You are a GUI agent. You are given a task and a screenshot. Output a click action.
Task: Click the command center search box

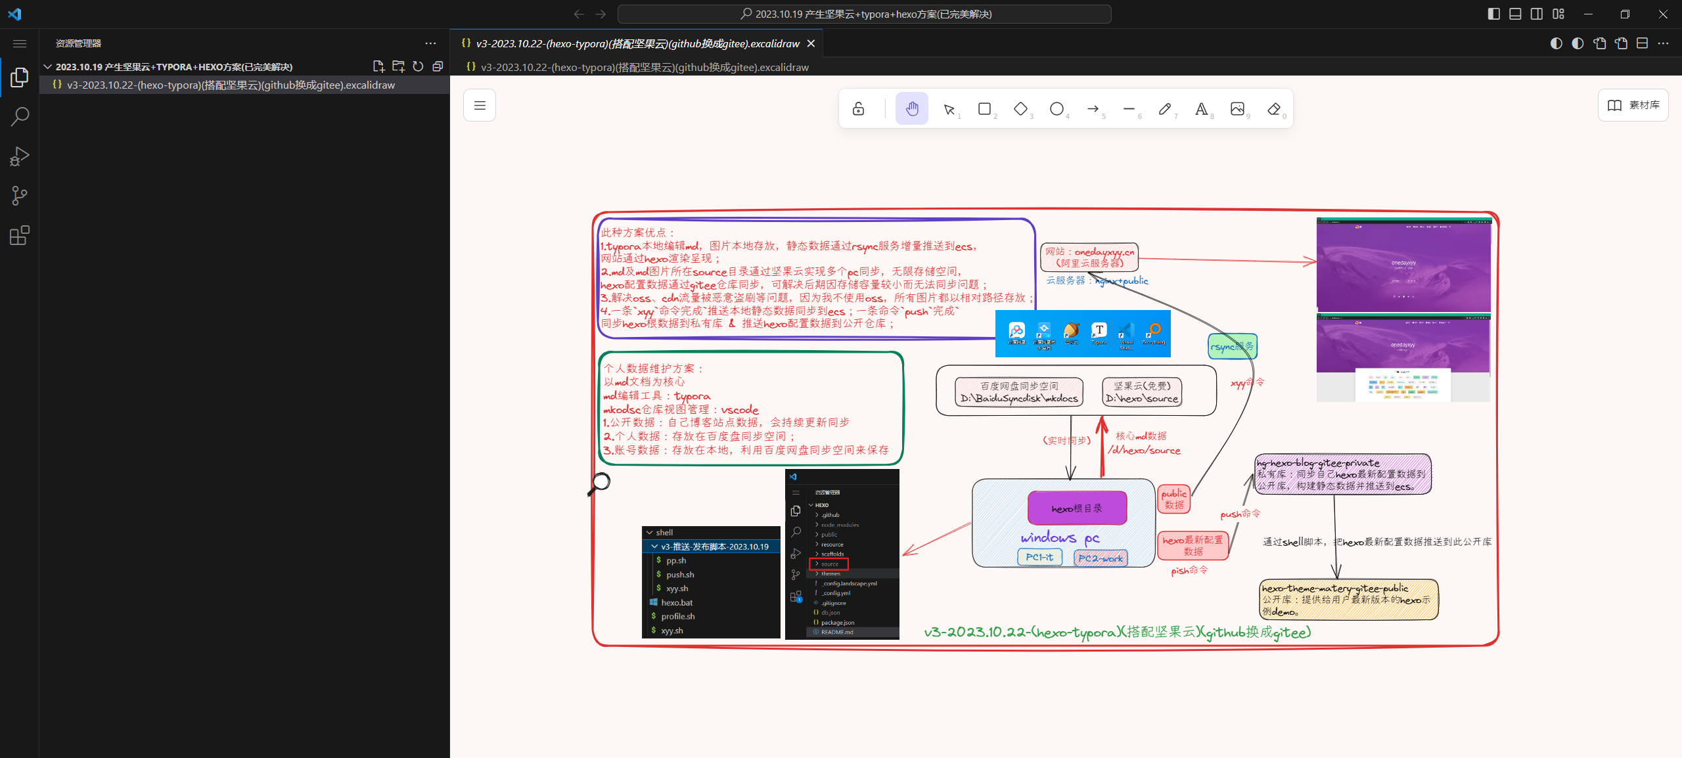865,14
